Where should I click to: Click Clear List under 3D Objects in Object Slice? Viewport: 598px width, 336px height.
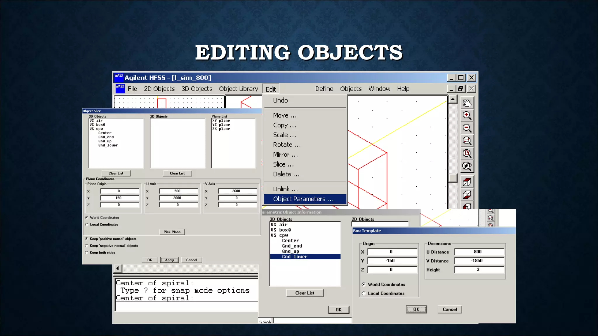point(116,173)
